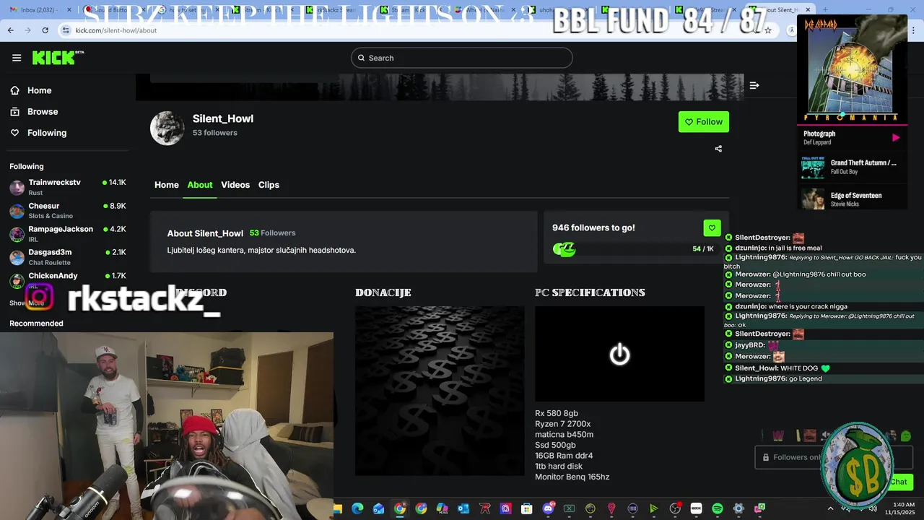The width and height of the screenshot is (924, 520).
Task: Open Discord from the taskbar
Action: (548, 508)
